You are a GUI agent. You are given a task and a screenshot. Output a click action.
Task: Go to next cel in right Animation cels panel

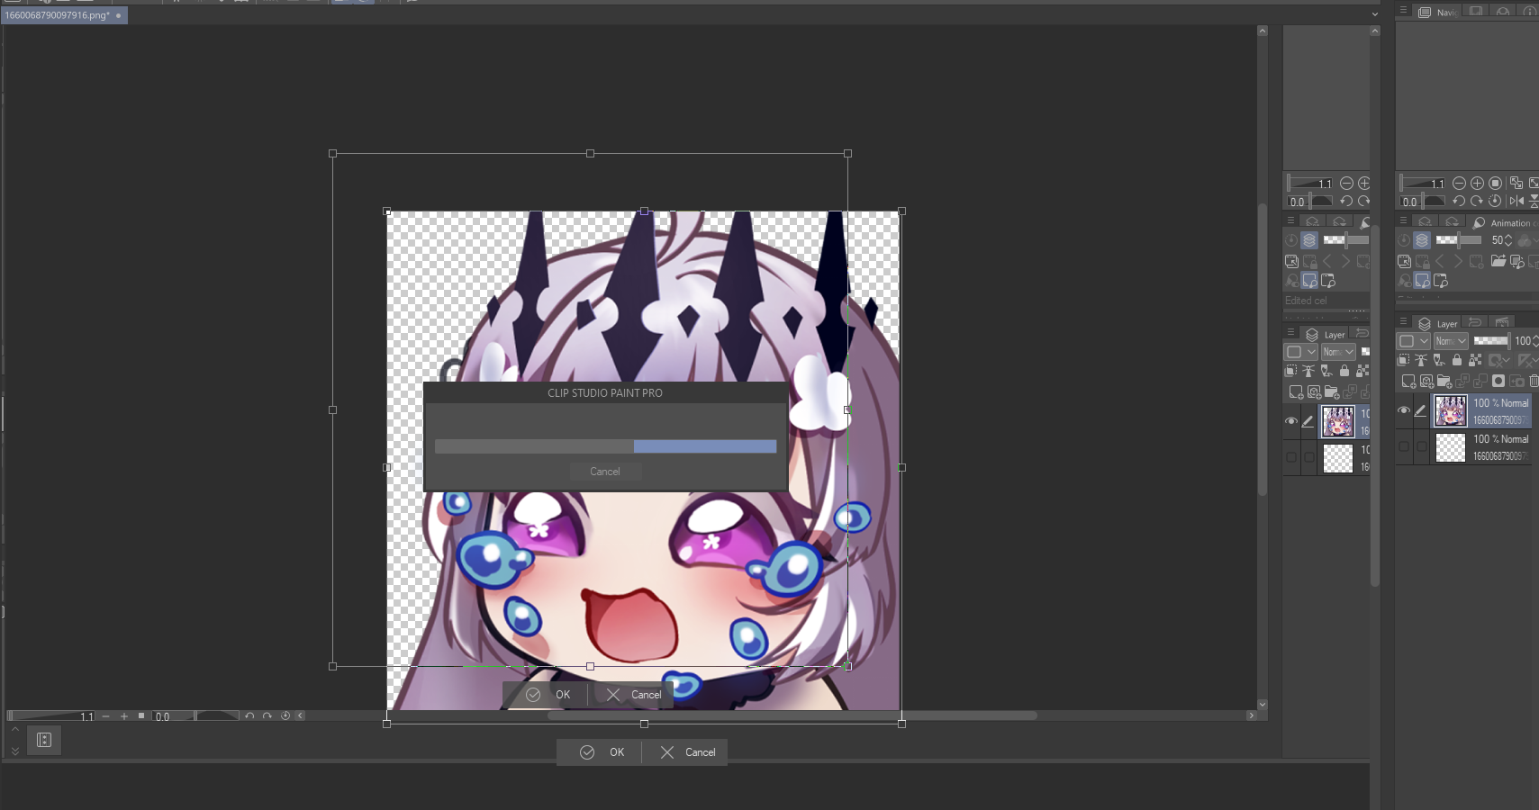pyautogui.click(x=1458, y=261)
